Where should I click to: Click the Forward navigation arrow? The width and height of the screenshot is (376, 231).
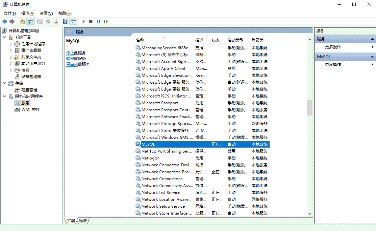pos(12,21)
